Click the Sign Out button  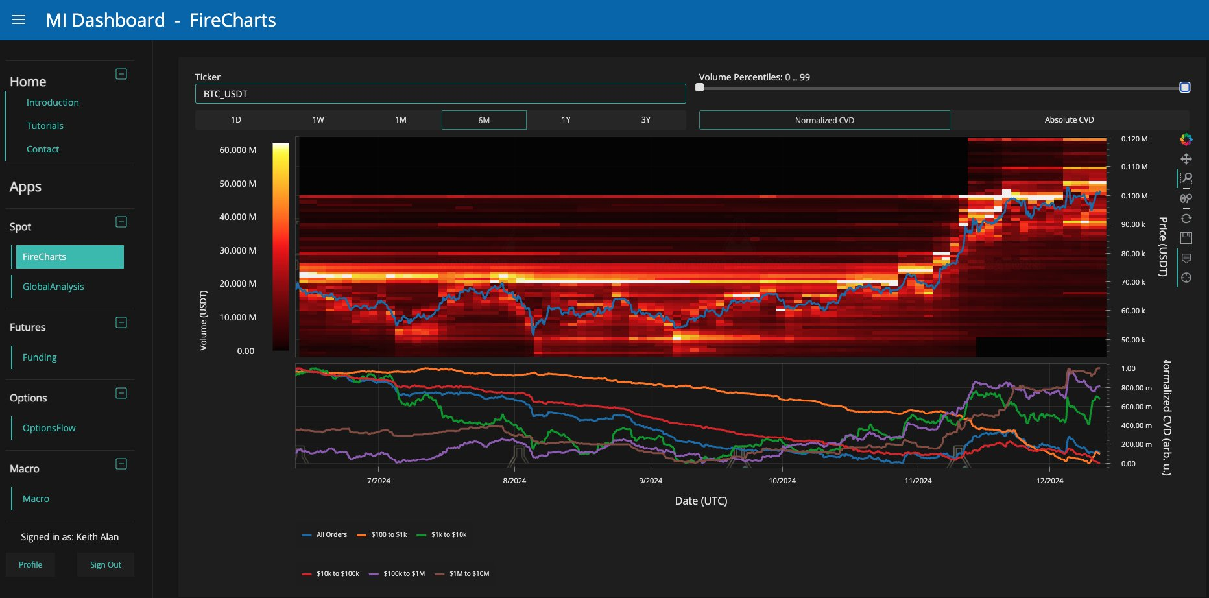coord(106,565)
